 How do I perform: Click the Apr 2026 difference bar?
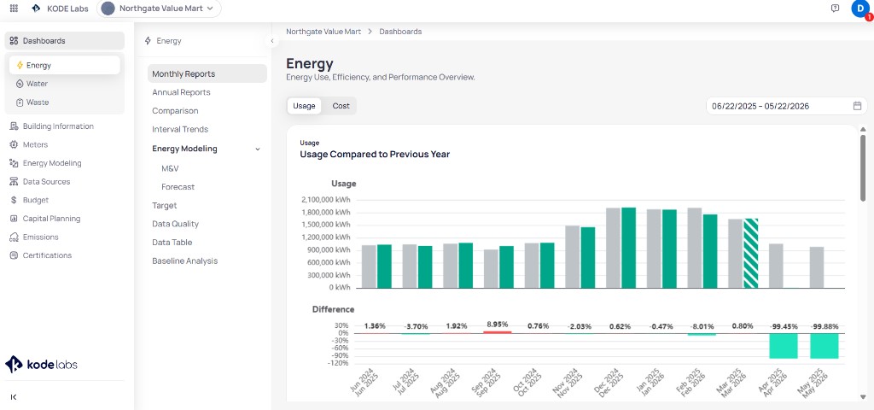(784, 346)
